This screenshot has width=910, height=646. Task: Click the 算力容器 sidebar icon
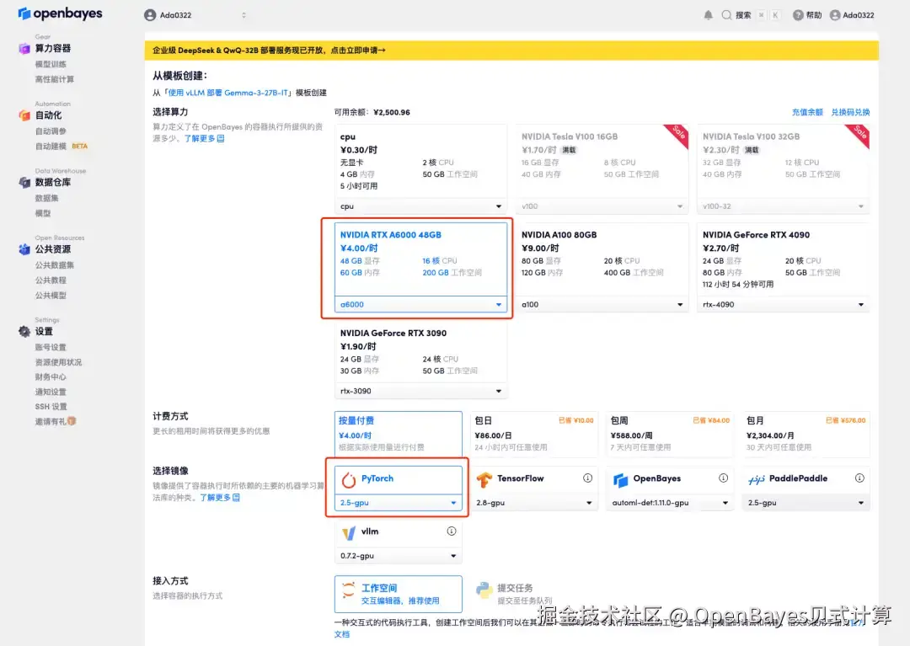(24, 48)
